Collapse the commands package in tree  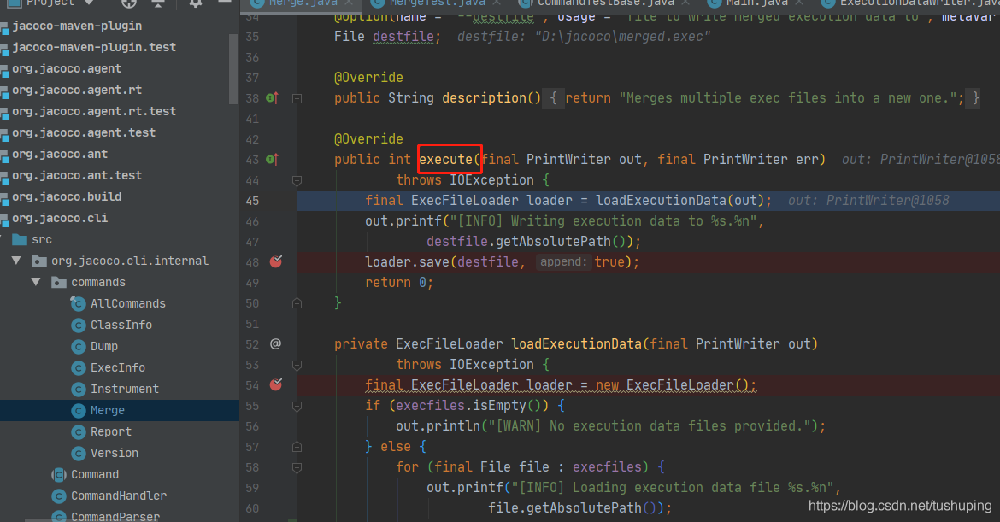pos(36,282)
